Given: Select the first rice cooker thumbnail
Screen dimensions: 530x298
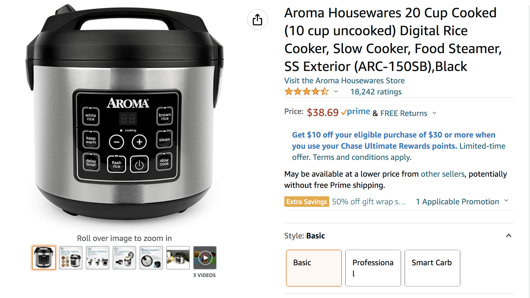Looking at the screenshot, I should (x=44, y=258).
